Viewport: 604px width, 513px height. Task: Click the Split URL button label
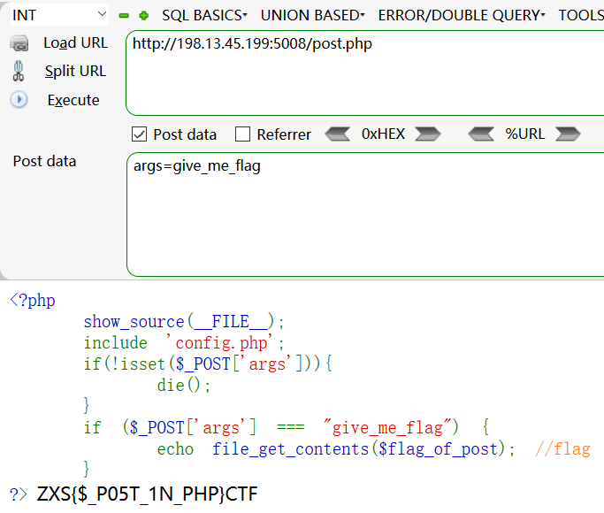point(75,72)
